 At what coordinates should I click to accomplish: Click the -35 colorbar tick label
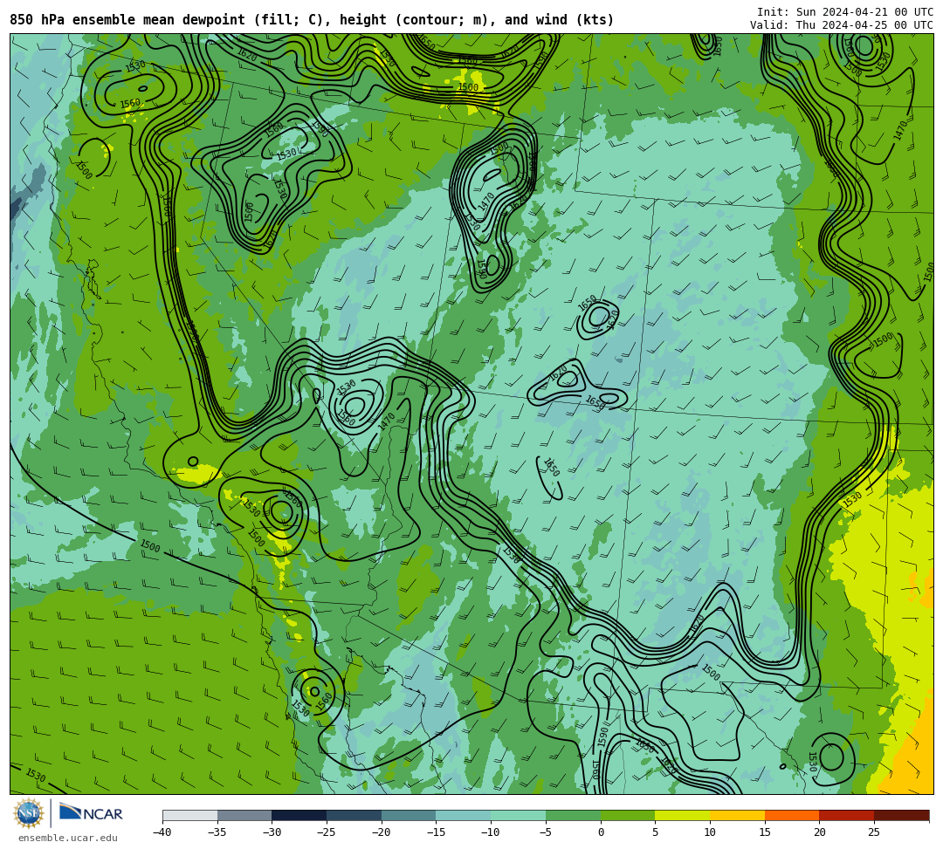coord(217,832)
